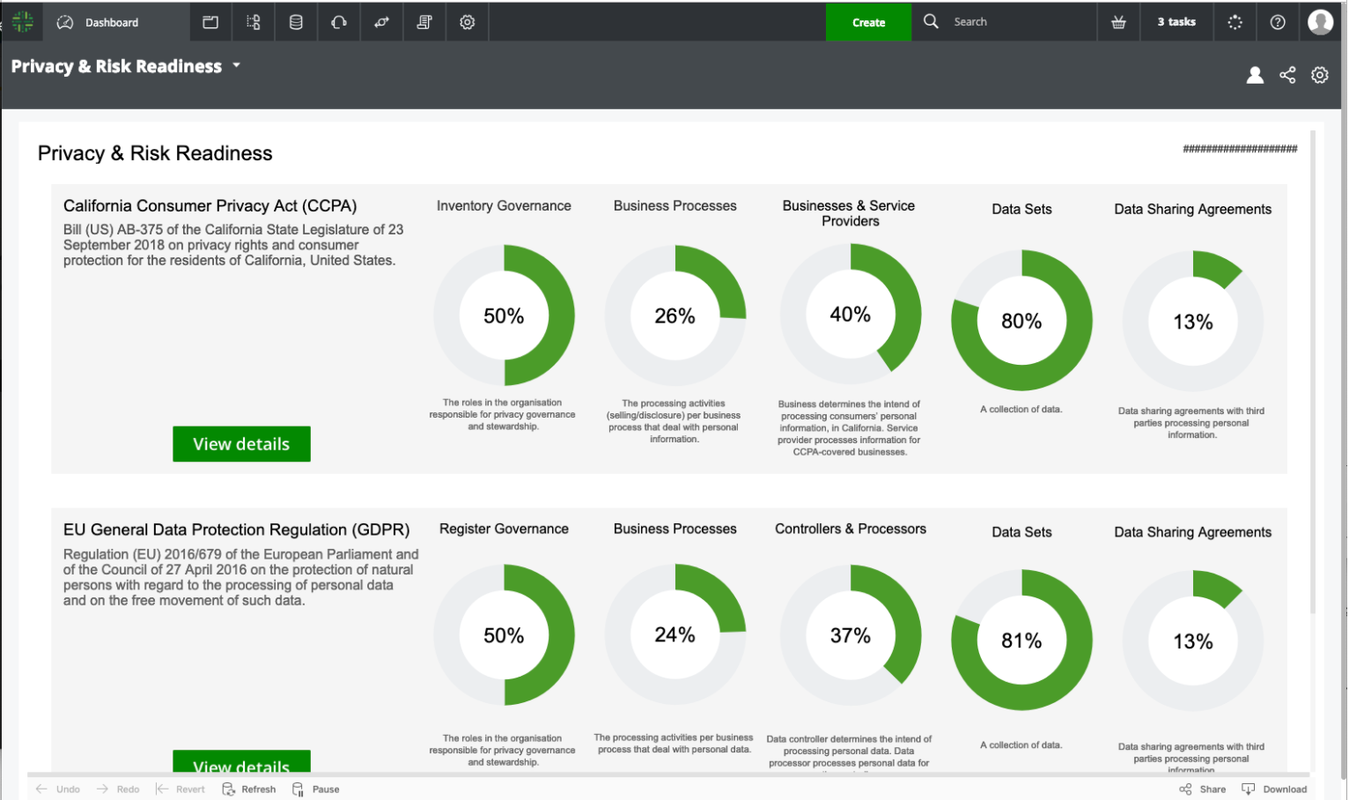Viewport: 1349px width, 800px height.
Task: Open the database stack icon in top navigation
Action: 296,22
